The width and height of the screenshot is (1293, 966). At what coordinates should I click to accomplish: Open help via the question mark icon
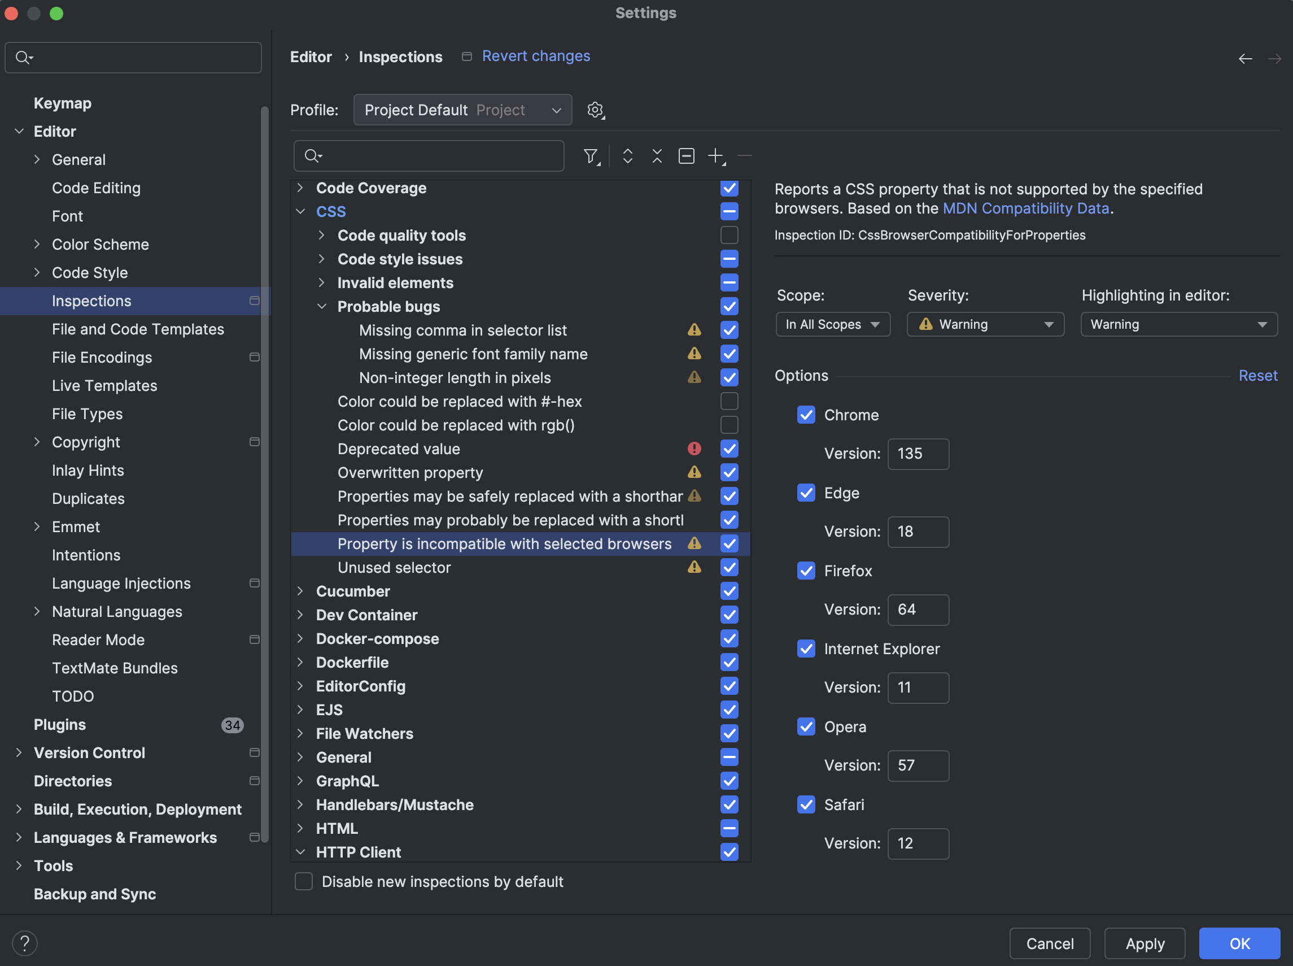click(x=24, y=943)
